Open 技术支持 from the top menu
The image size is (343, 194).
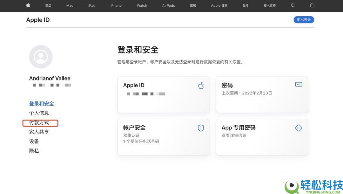point(269,5)
